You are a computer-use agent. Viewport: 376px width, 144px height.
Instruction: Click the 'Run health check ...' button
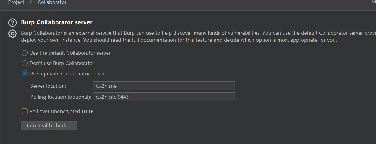pyautogui.click(x=49, y=126)
